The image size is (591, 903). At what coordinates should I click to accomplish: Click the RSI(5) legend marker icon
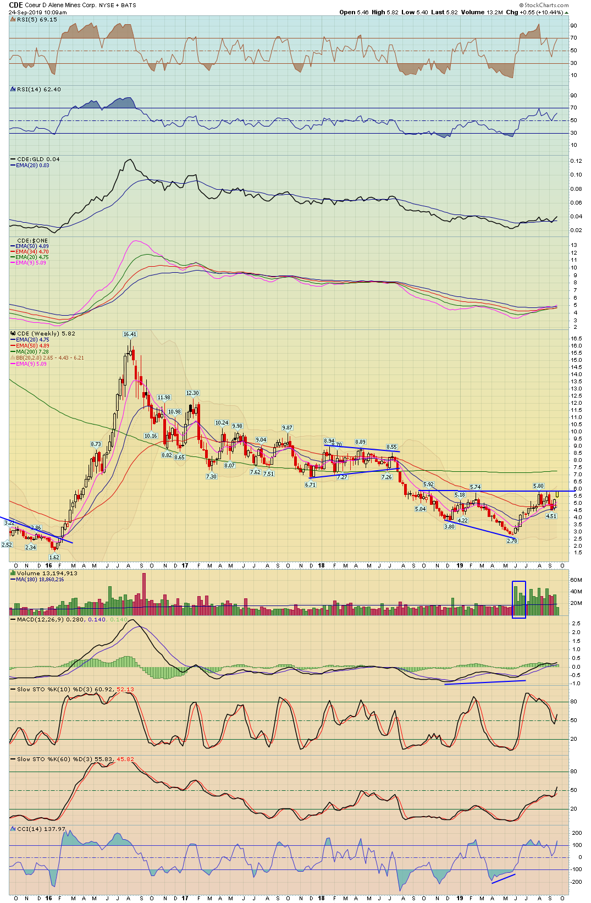click(x=13, y=19)
